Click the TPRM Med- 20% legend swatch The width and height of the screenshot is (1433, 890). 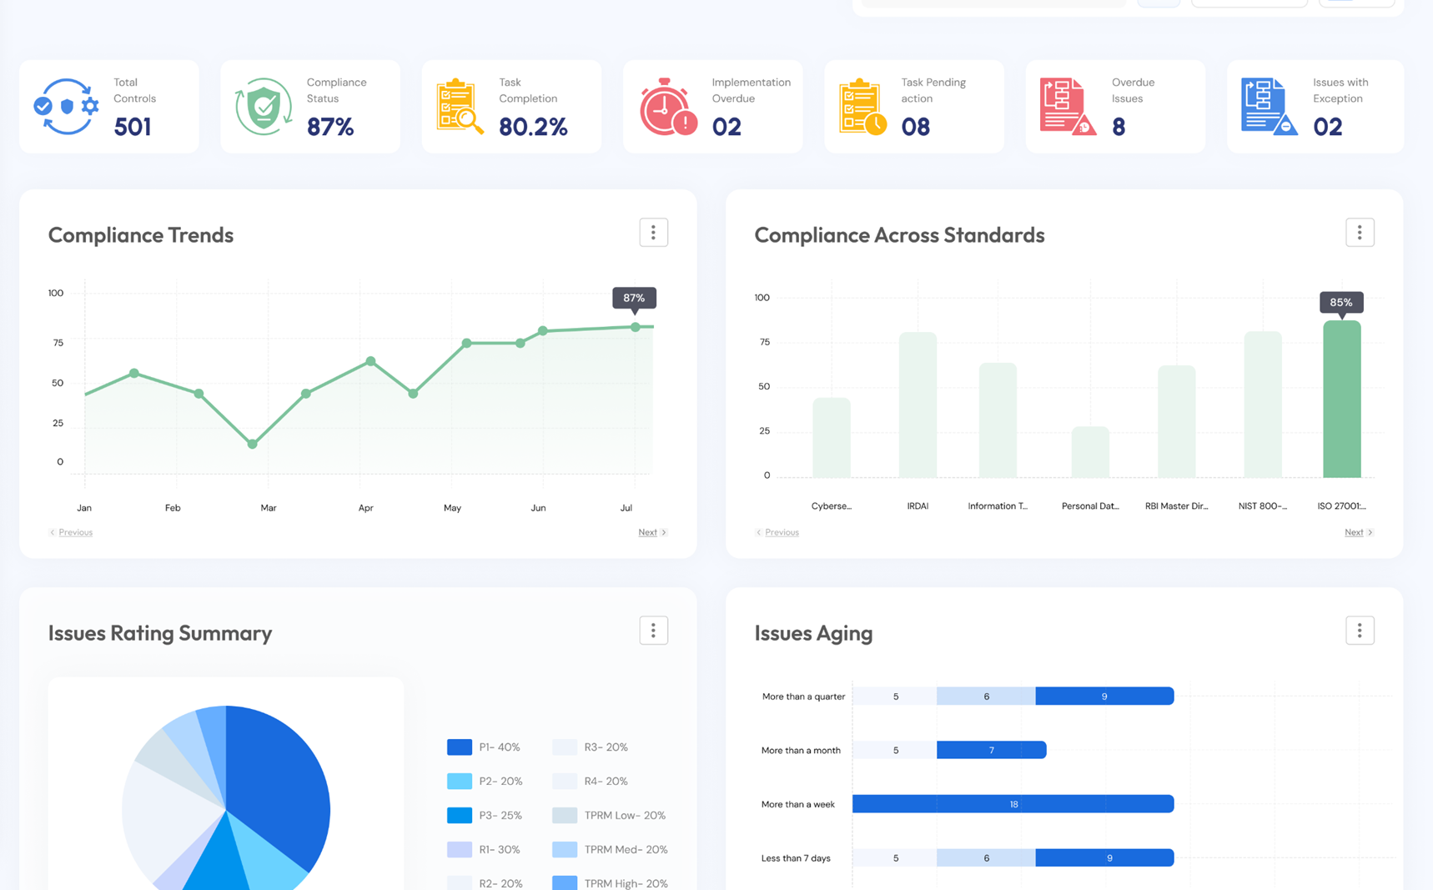565,849
